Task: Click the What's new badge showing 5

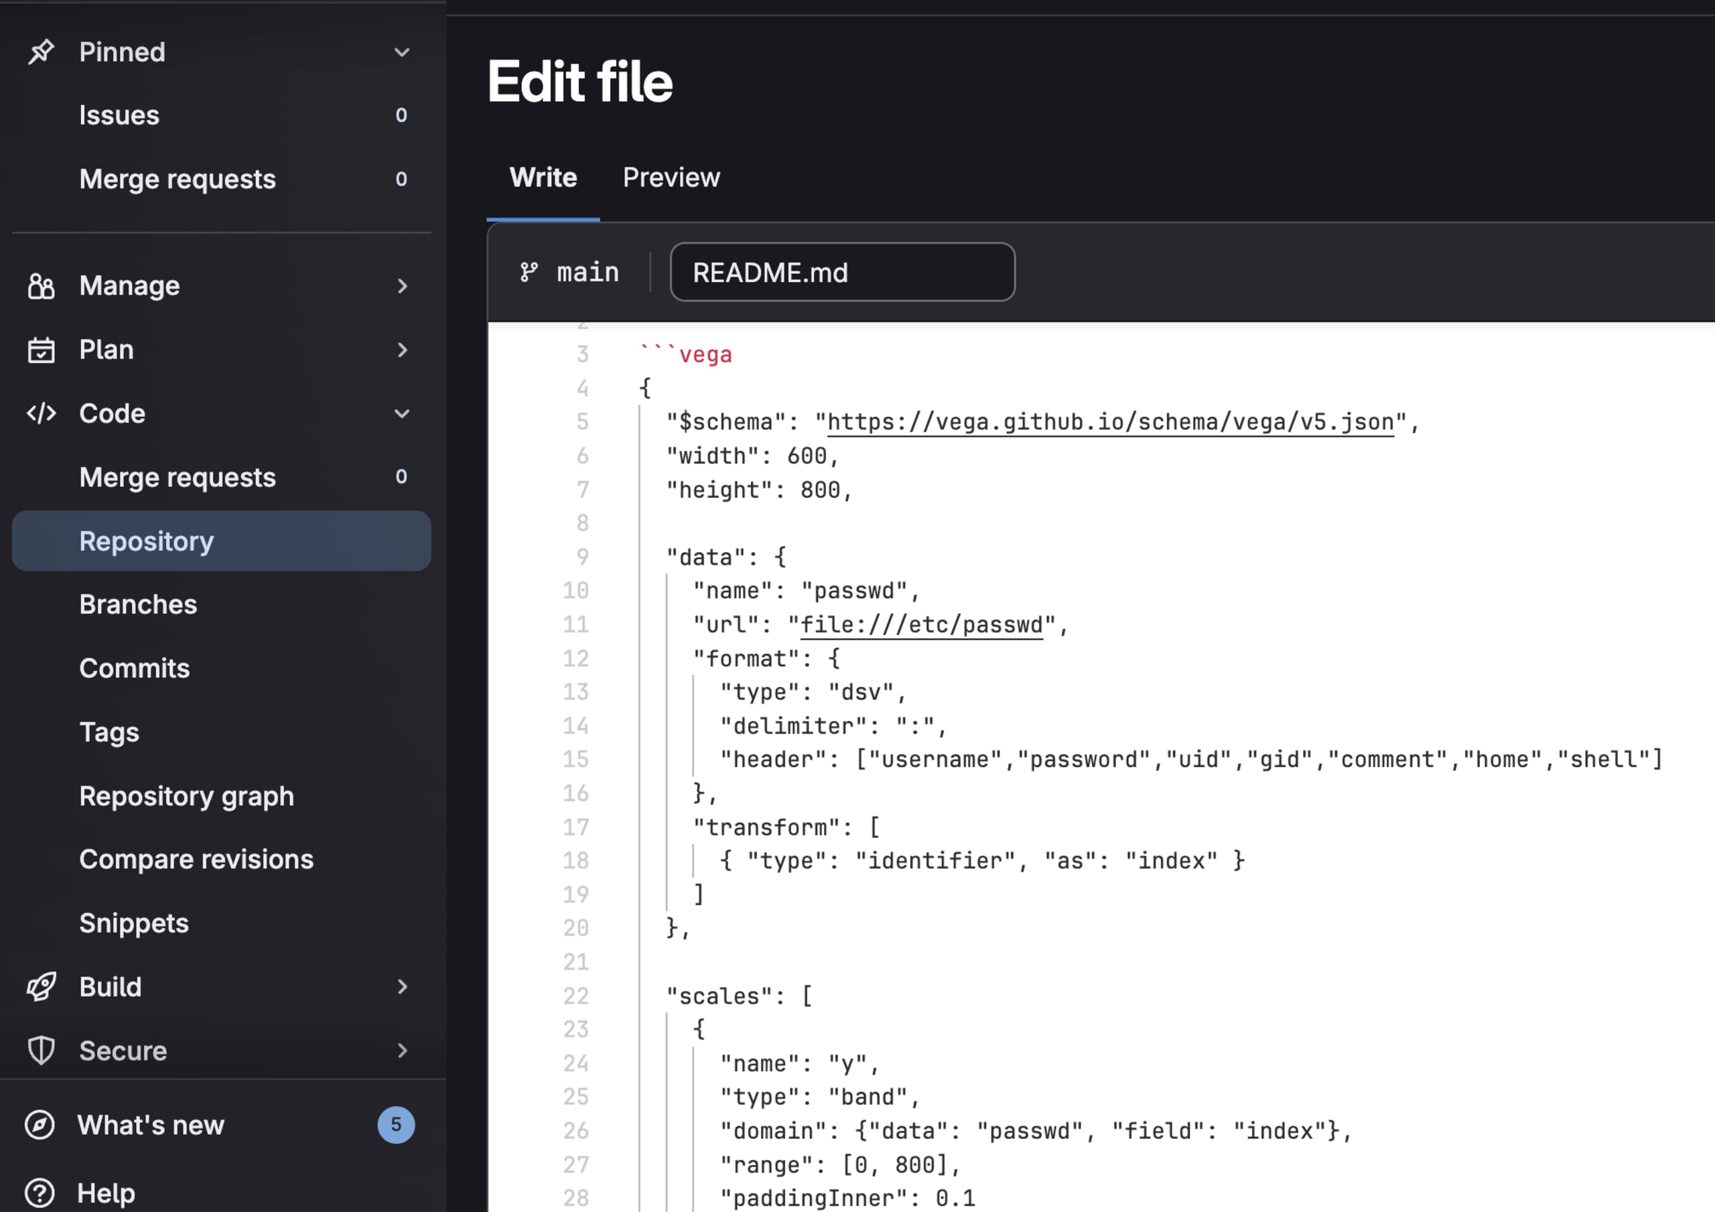Action: point(396,1125)
